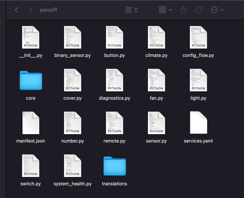This screenshot has width=244, height=198.
Task: Click the "switch.py" file name
Action: point(30,184)
